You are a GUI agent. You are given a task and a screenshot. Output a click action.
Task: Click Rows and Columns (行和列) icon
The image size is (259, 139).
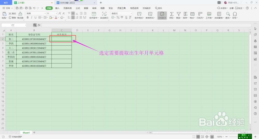pos(200,14)
